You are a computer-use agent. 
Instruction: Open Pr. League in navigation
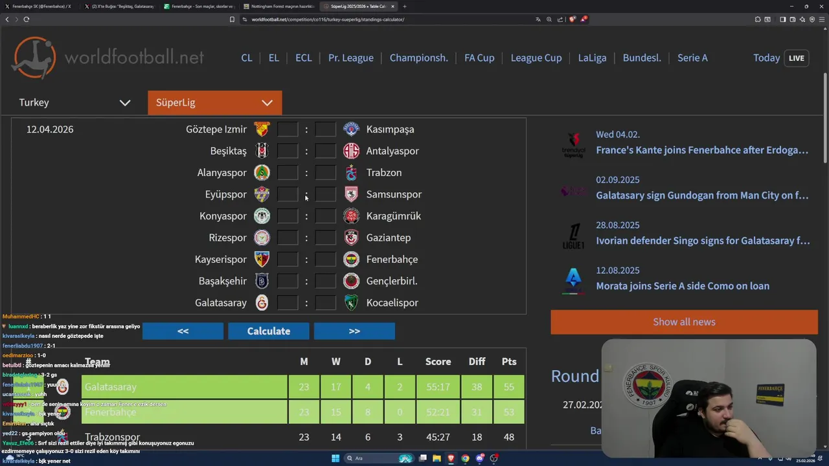coord(351,58)
